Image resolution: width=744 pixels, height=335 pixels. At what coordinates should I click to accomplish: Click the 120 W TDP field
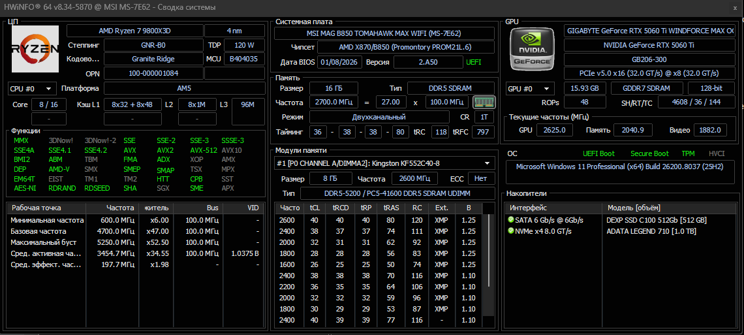tap(244, 46)
